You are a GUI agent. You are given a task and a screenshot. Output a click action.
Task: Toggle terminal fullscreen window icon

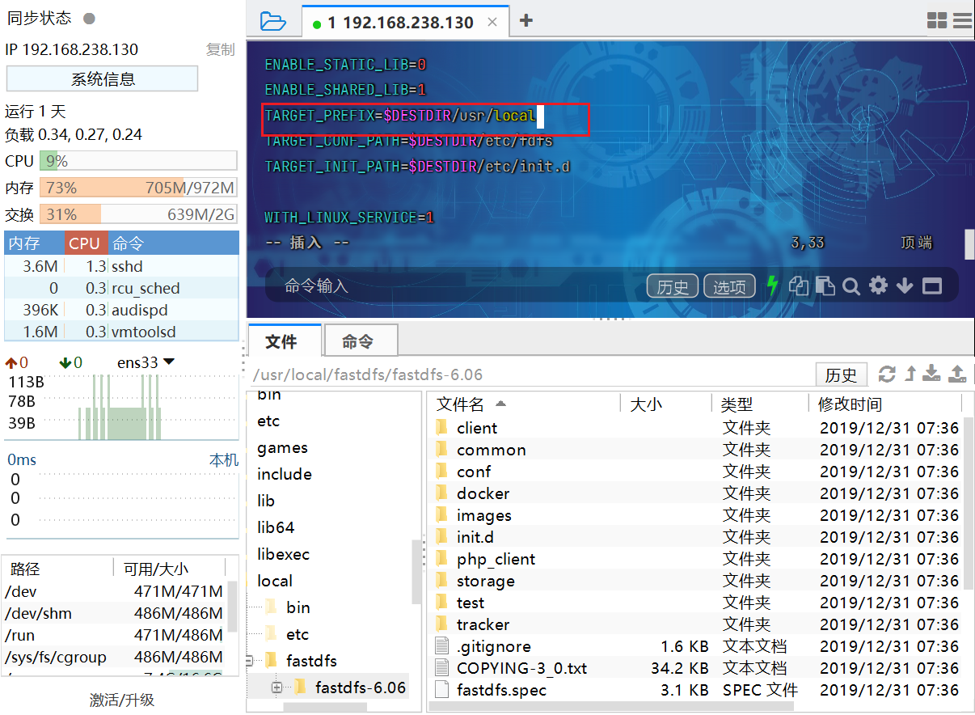(x=932, y=286)
